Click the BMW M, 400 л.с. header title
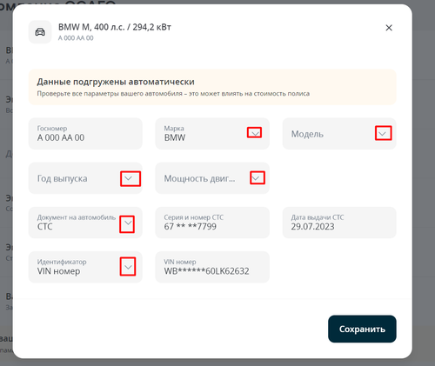435x366 pixels. point(115,27)
